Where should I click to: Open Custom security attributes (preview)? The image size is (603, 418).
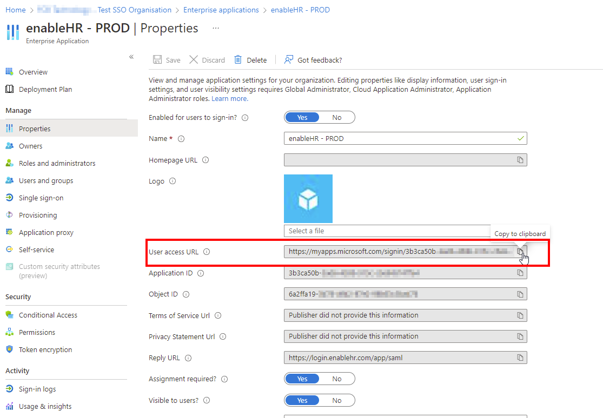click(59, 271)
